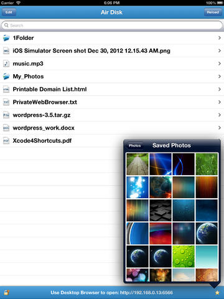
Task: Select the orange vertical stripes photo
Action: [207, 187]
